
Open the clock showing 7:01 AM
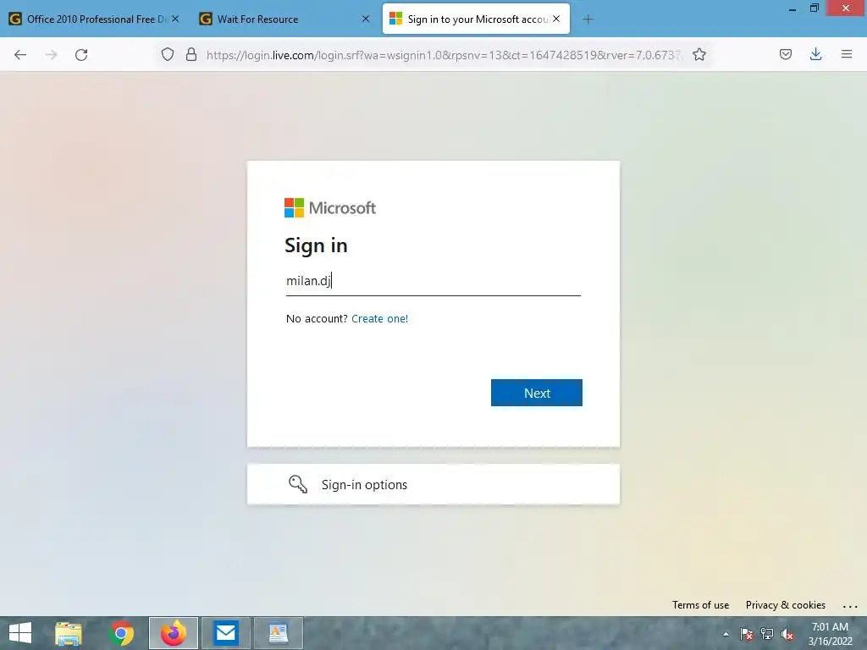pos(830,633)
